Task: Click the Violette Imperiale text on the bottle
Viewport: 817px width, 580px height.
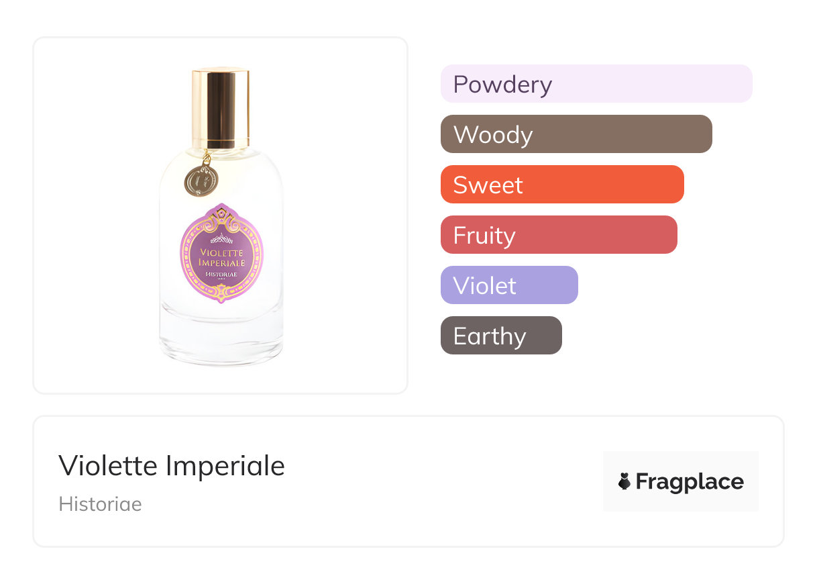Action: point(221,256)
